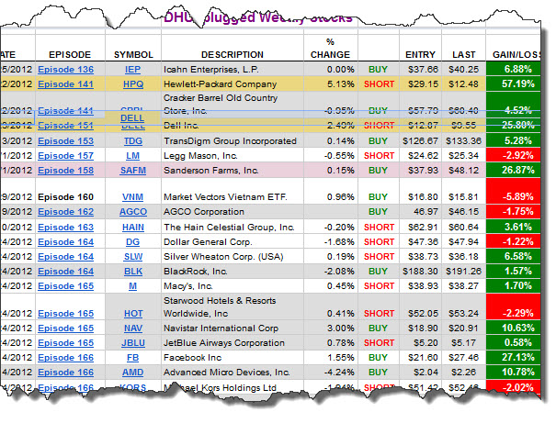The height and width of the screenshot is (423, 556).
Task: Select the 'Icahn Enterprises, L.P.' description cell
Action: pos(233,70)
